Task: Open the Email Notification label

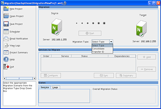Action: (19, 39)
